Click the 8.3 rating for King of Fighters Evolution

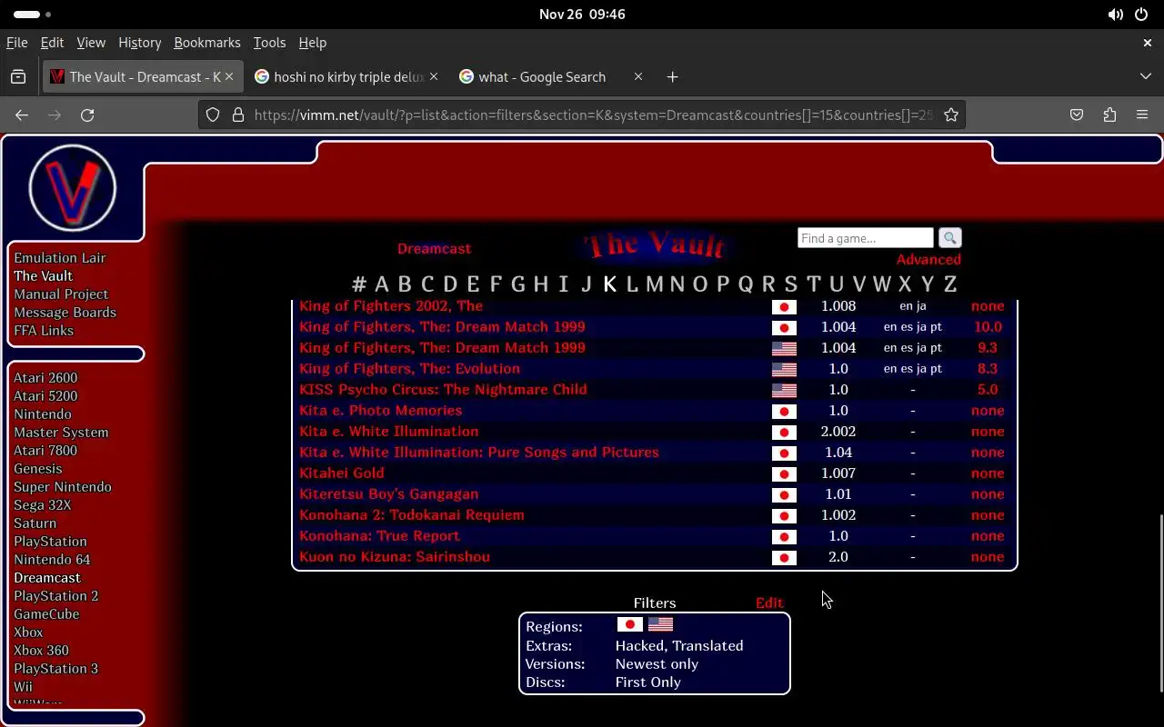tap(988, 369)
